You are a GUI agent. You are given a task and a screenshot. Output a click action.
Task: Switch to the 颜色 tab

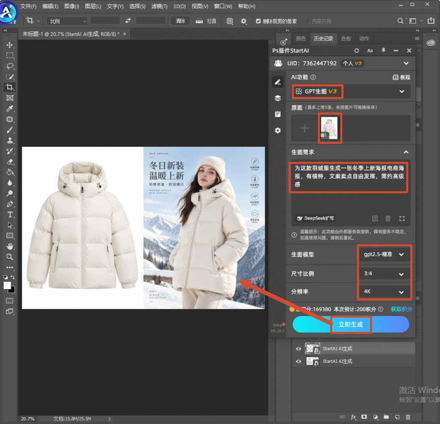point(300,38)
